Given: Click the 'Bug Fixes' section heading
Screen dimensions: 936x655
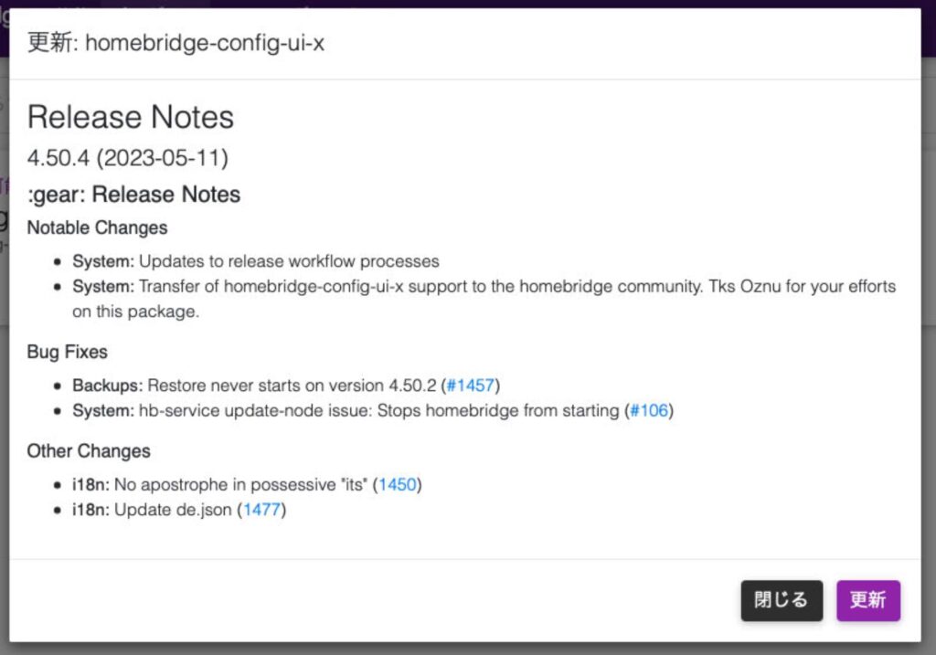Looking at the screenshot, I should tap(68, 352).
